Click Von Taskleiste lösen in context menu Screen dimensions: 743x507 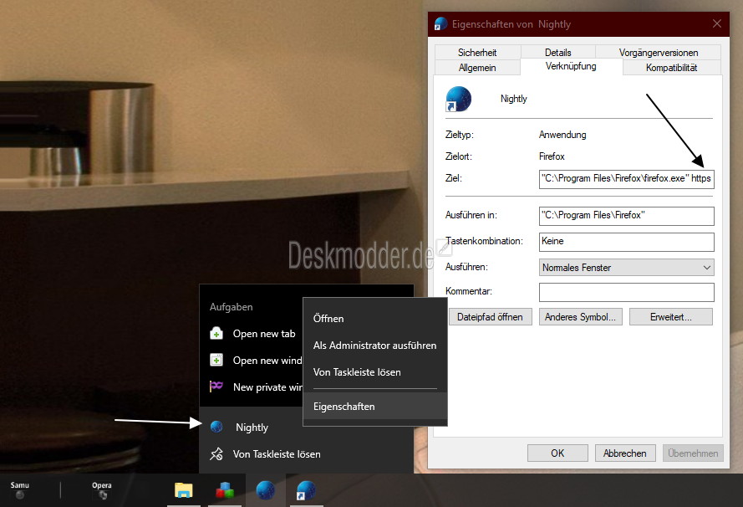(374, 372)
